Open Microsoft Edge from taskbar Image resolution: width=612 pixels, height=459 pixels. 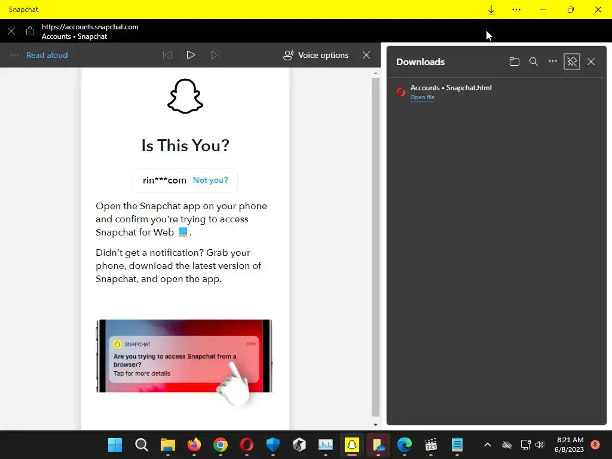405,445
